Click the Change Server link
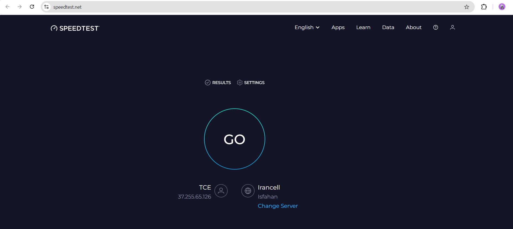The width and height of the screenshot is (513, 229). pyautogui.click(x=278, y=206)
